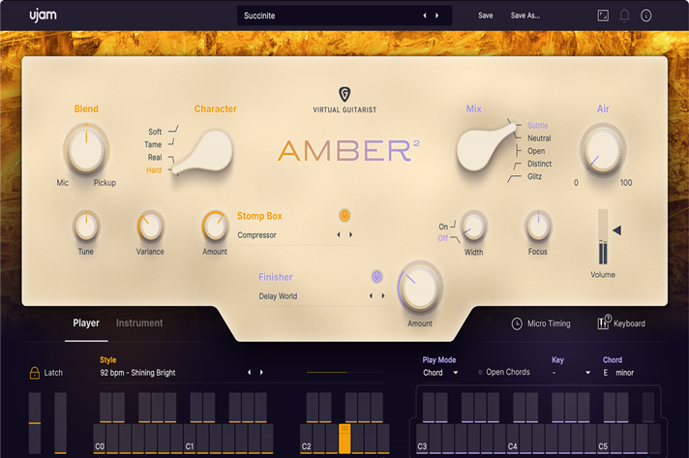Screen dimensions: 689x458
Task: Select previous Style before Shining Bright
Action: pos(249,372)
